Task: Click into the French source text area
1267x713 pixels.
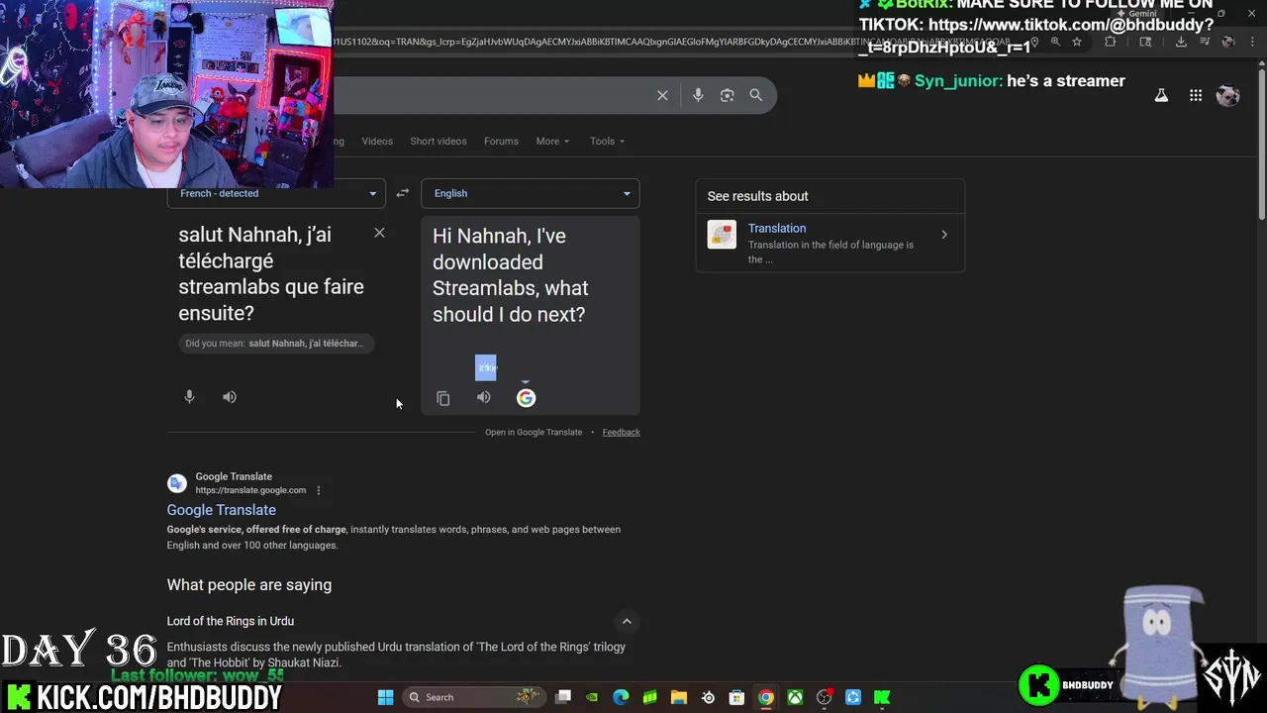Action: 270,273
